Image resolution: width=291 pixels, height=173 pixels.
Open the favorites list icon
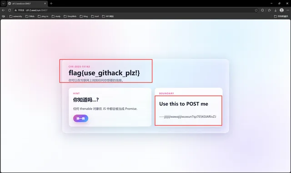coord(269,10)
